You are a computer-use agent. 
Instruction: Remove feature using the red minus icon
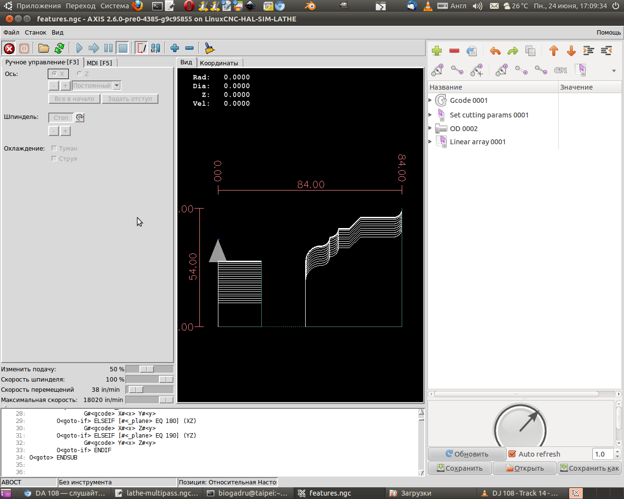pos(454,51)
